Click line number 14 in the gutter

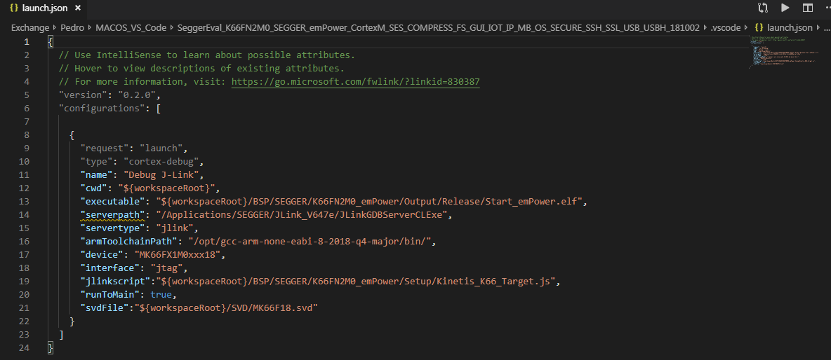tap(26, 214)
